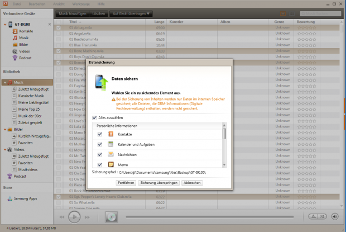Click the Kalender und Aufgaben icon
346x232 pixels.
click(x=111, y=144)
